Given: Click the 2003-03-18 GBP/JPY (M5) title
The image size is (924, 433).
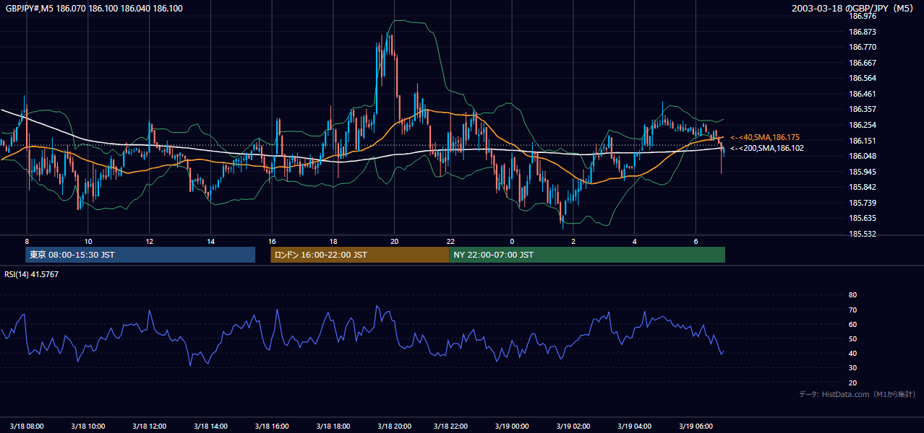Looking at the screenshot, I should 853,8.
